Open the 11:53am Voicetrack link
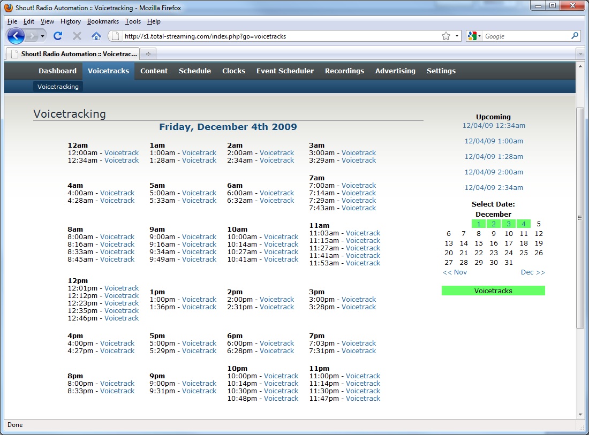This screenshot has height=435, width=589. point(363,263)
